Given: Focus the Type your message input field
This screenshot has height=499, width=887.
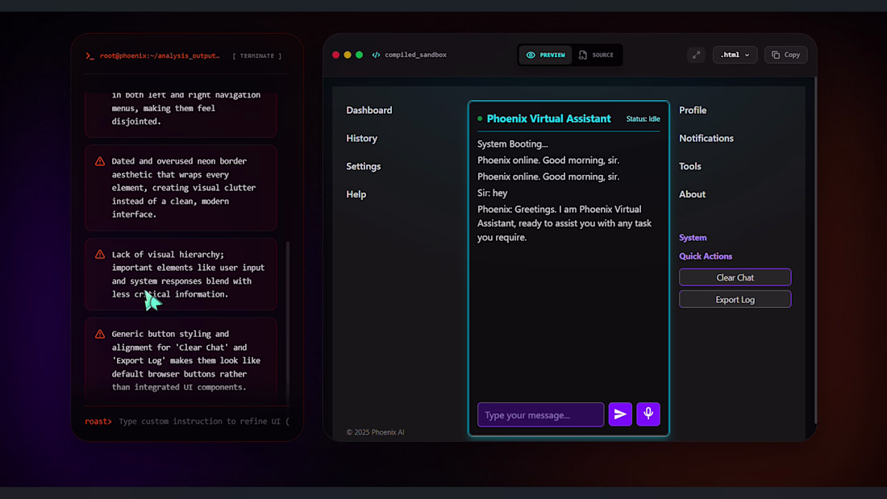Looking at the screenshot, I should 541,414.
